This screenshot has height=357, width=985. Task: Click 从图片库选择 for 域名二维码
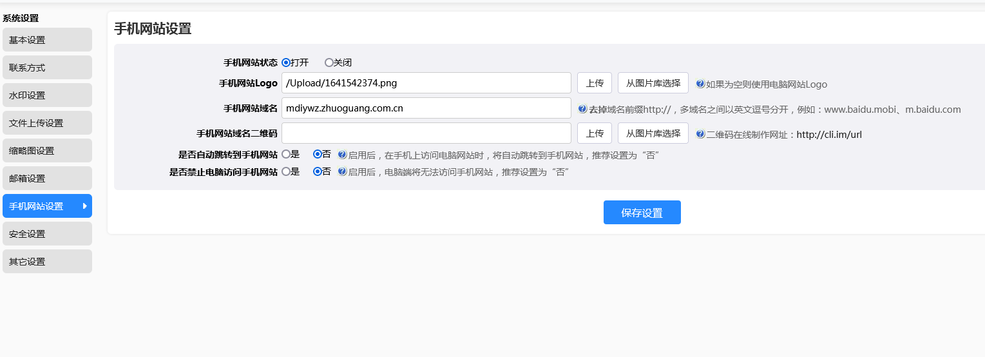[x=653, y=133]
